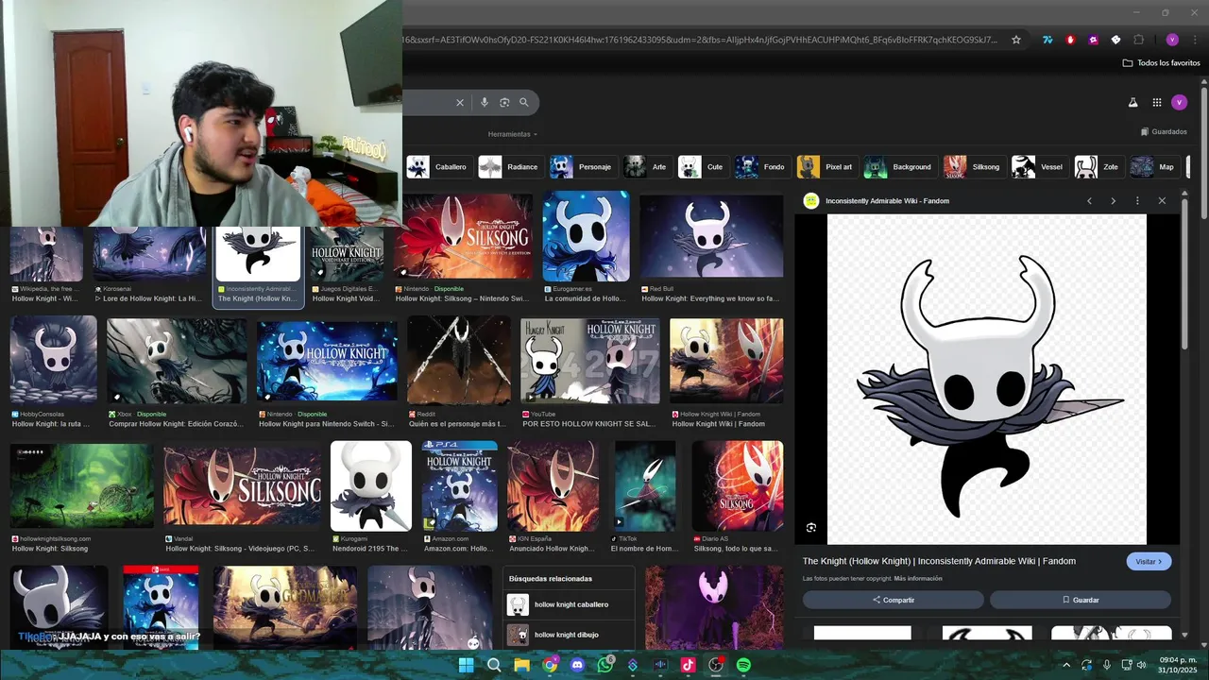Open the Google account avatar

[1179, 102]
